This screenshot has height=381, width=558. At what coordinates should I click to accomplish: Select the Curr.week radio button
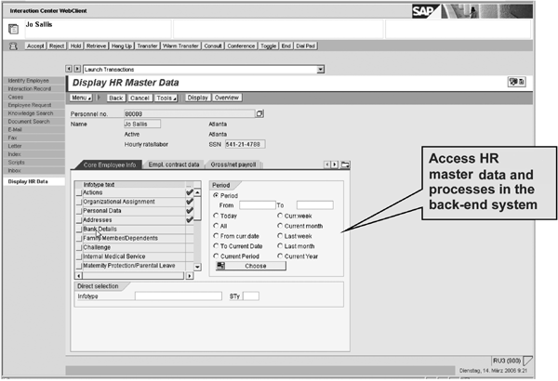[280, 216]
